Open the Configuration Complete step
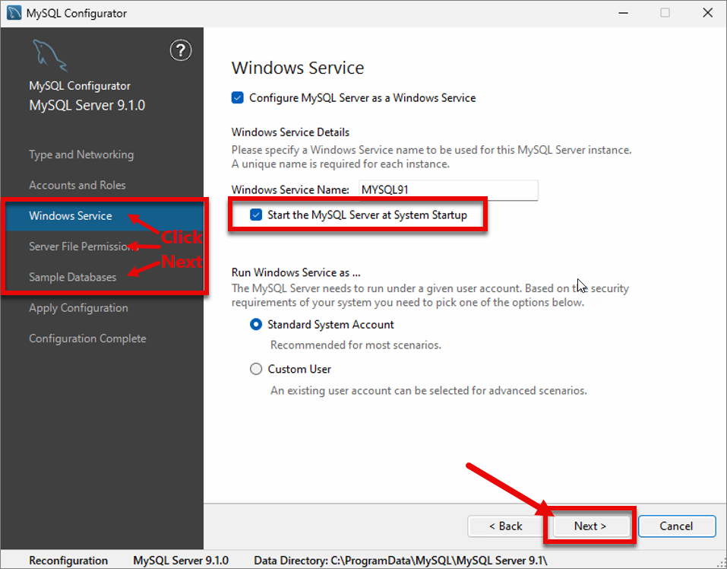 [x=87, y=339]
